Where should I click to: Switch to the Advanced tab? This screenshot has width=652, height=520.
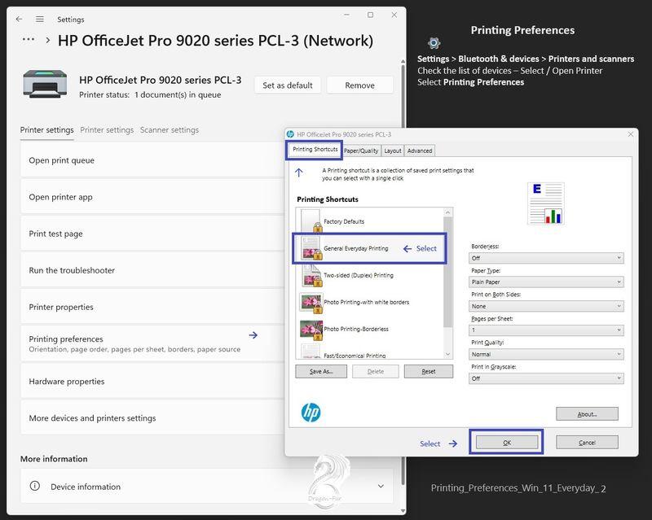tap(420, 151)
